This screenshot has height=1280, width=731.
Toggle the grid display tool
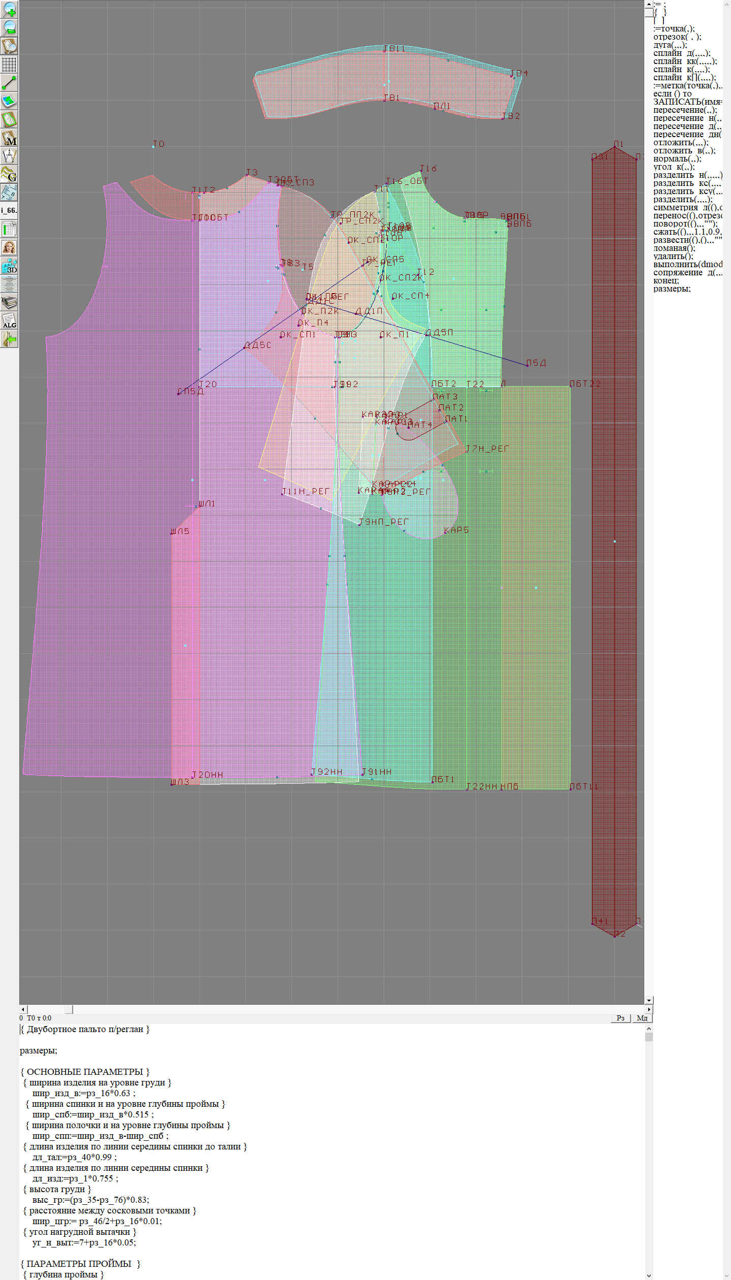click(x=9, y=65)
